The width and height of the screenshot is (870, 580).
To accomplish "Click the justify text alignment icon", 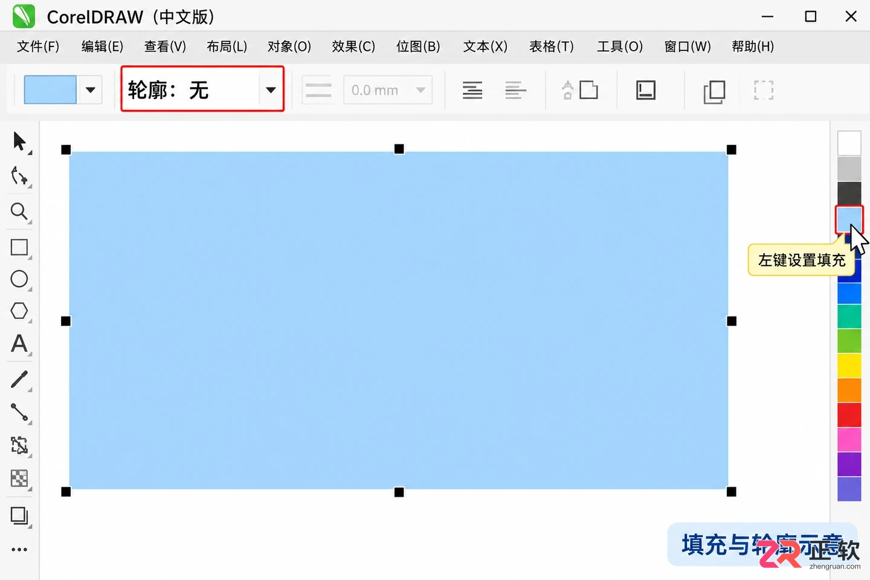I will tap(472, 91).
